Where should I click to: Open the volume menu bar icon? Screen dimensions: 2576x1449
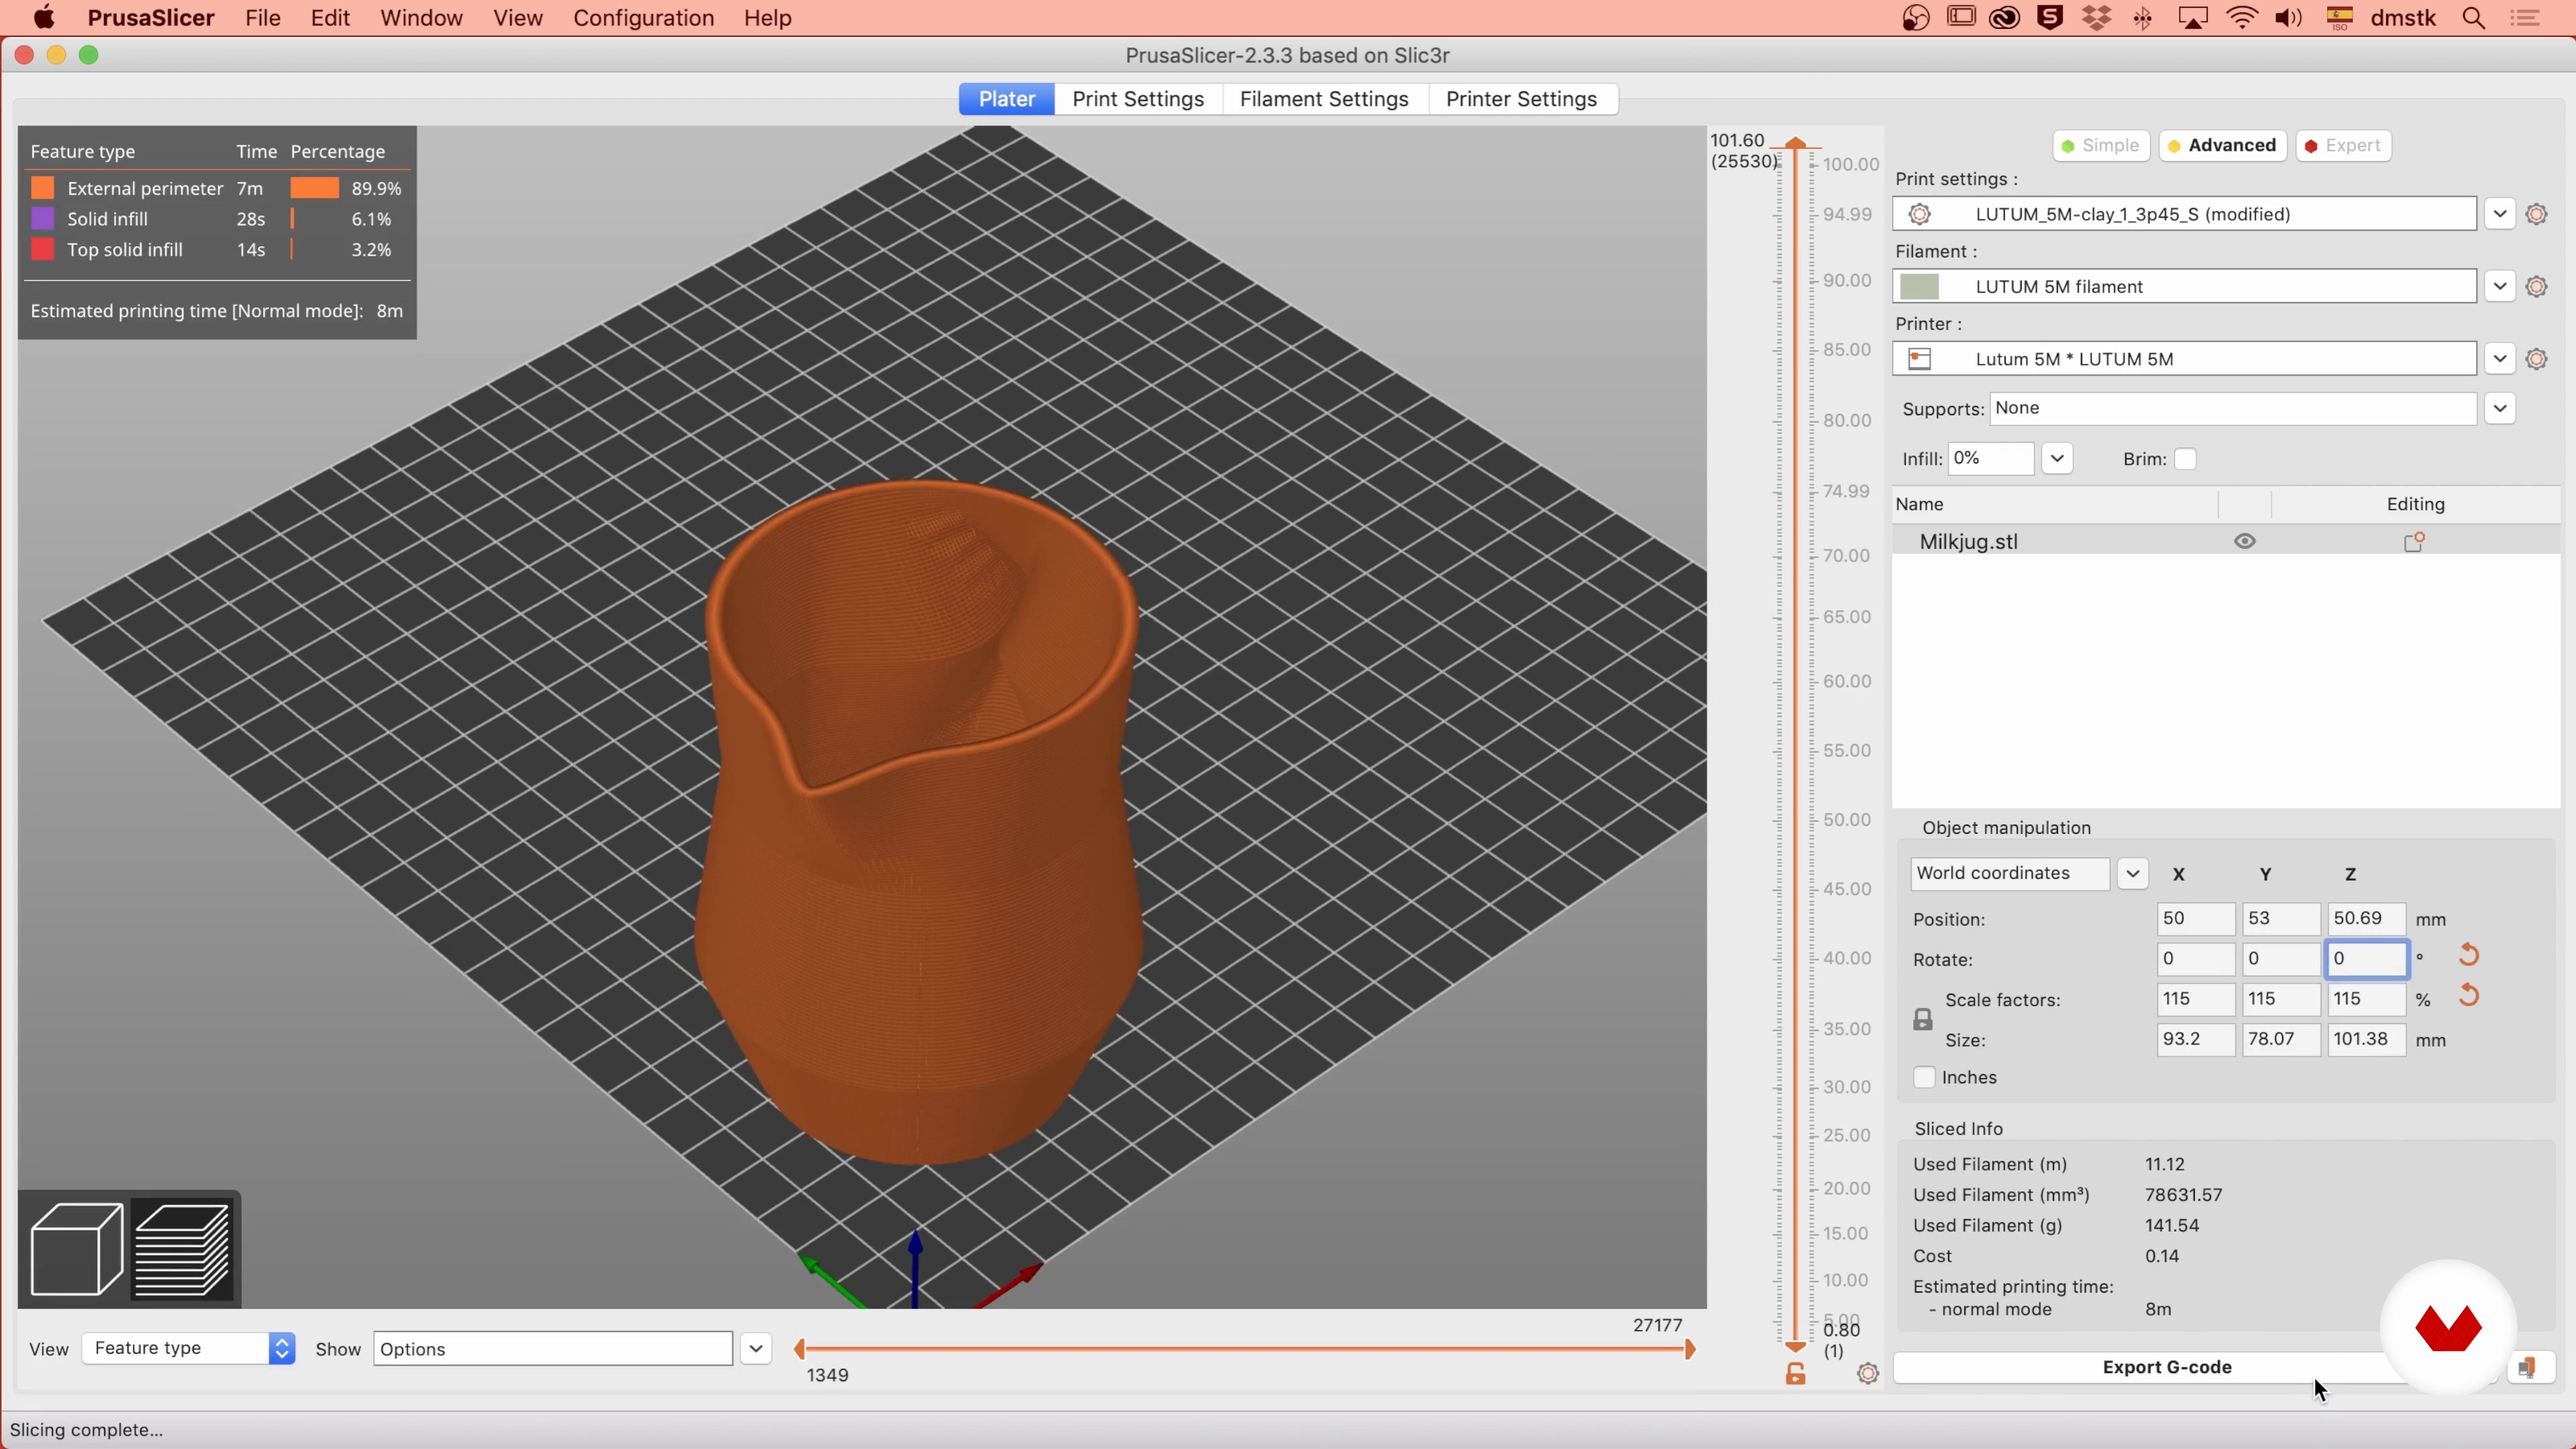coord(2288,18)
